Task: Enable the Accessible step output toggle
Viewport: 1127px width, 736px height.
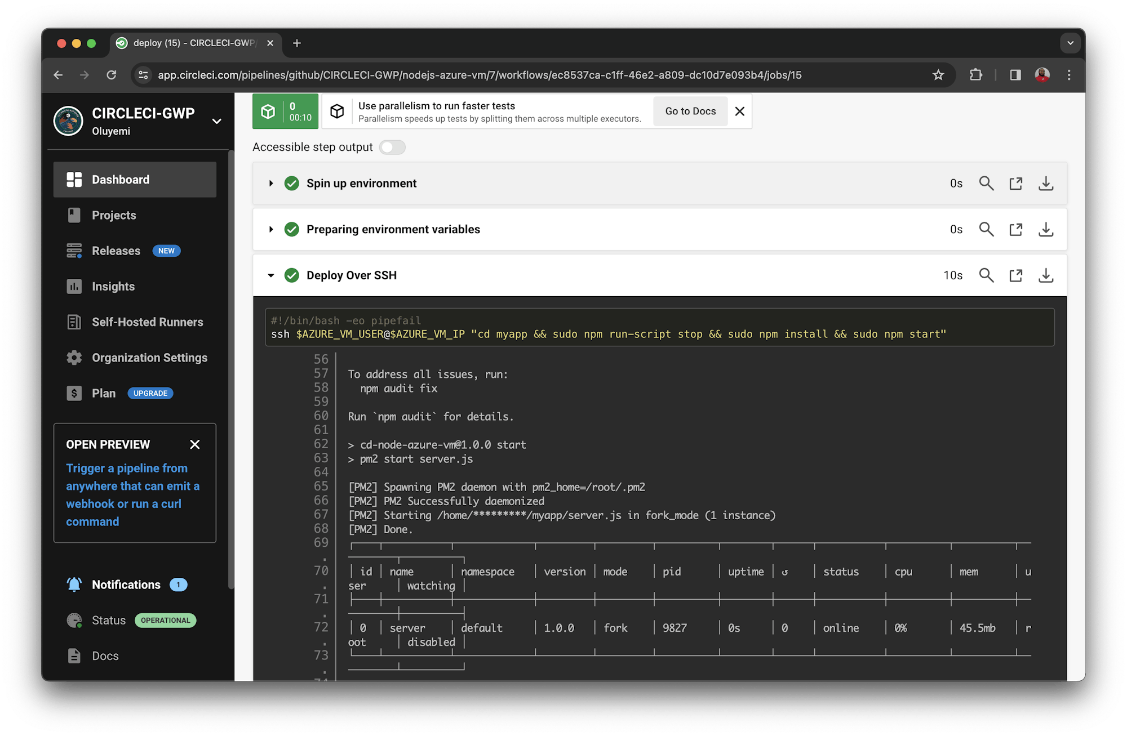Action: point(392,147)
